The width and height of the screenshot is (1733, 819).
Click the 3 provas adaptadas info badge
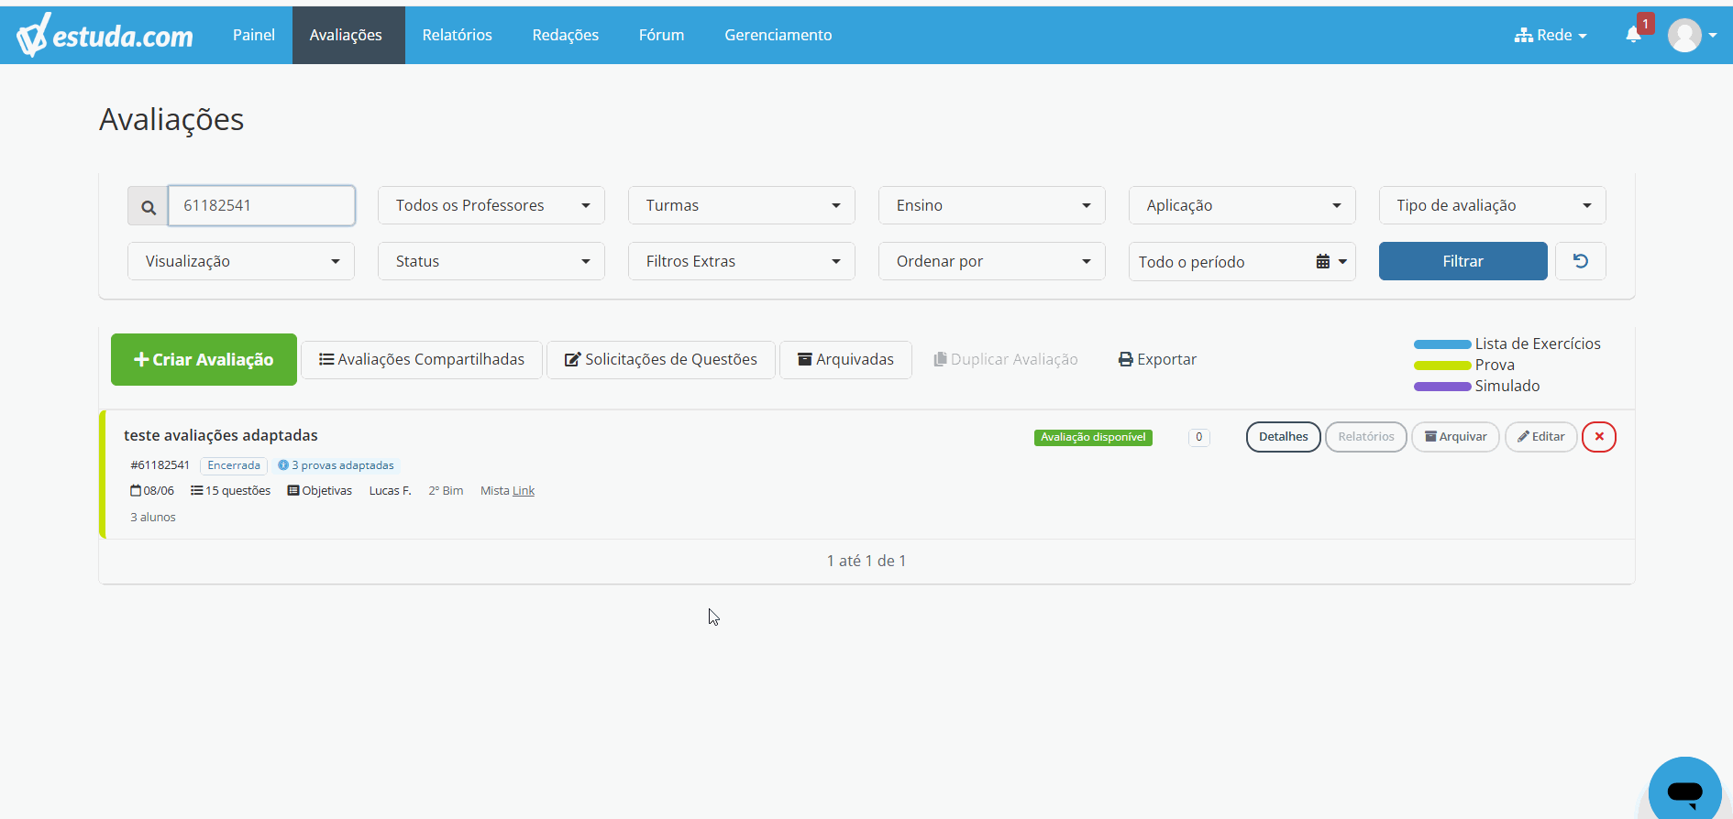337,465
